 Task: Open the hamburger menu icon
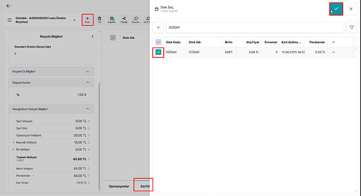tap(9, 20)
